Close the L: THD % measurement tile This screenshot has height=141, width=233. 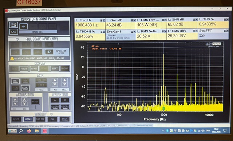(x=227, y=20)
